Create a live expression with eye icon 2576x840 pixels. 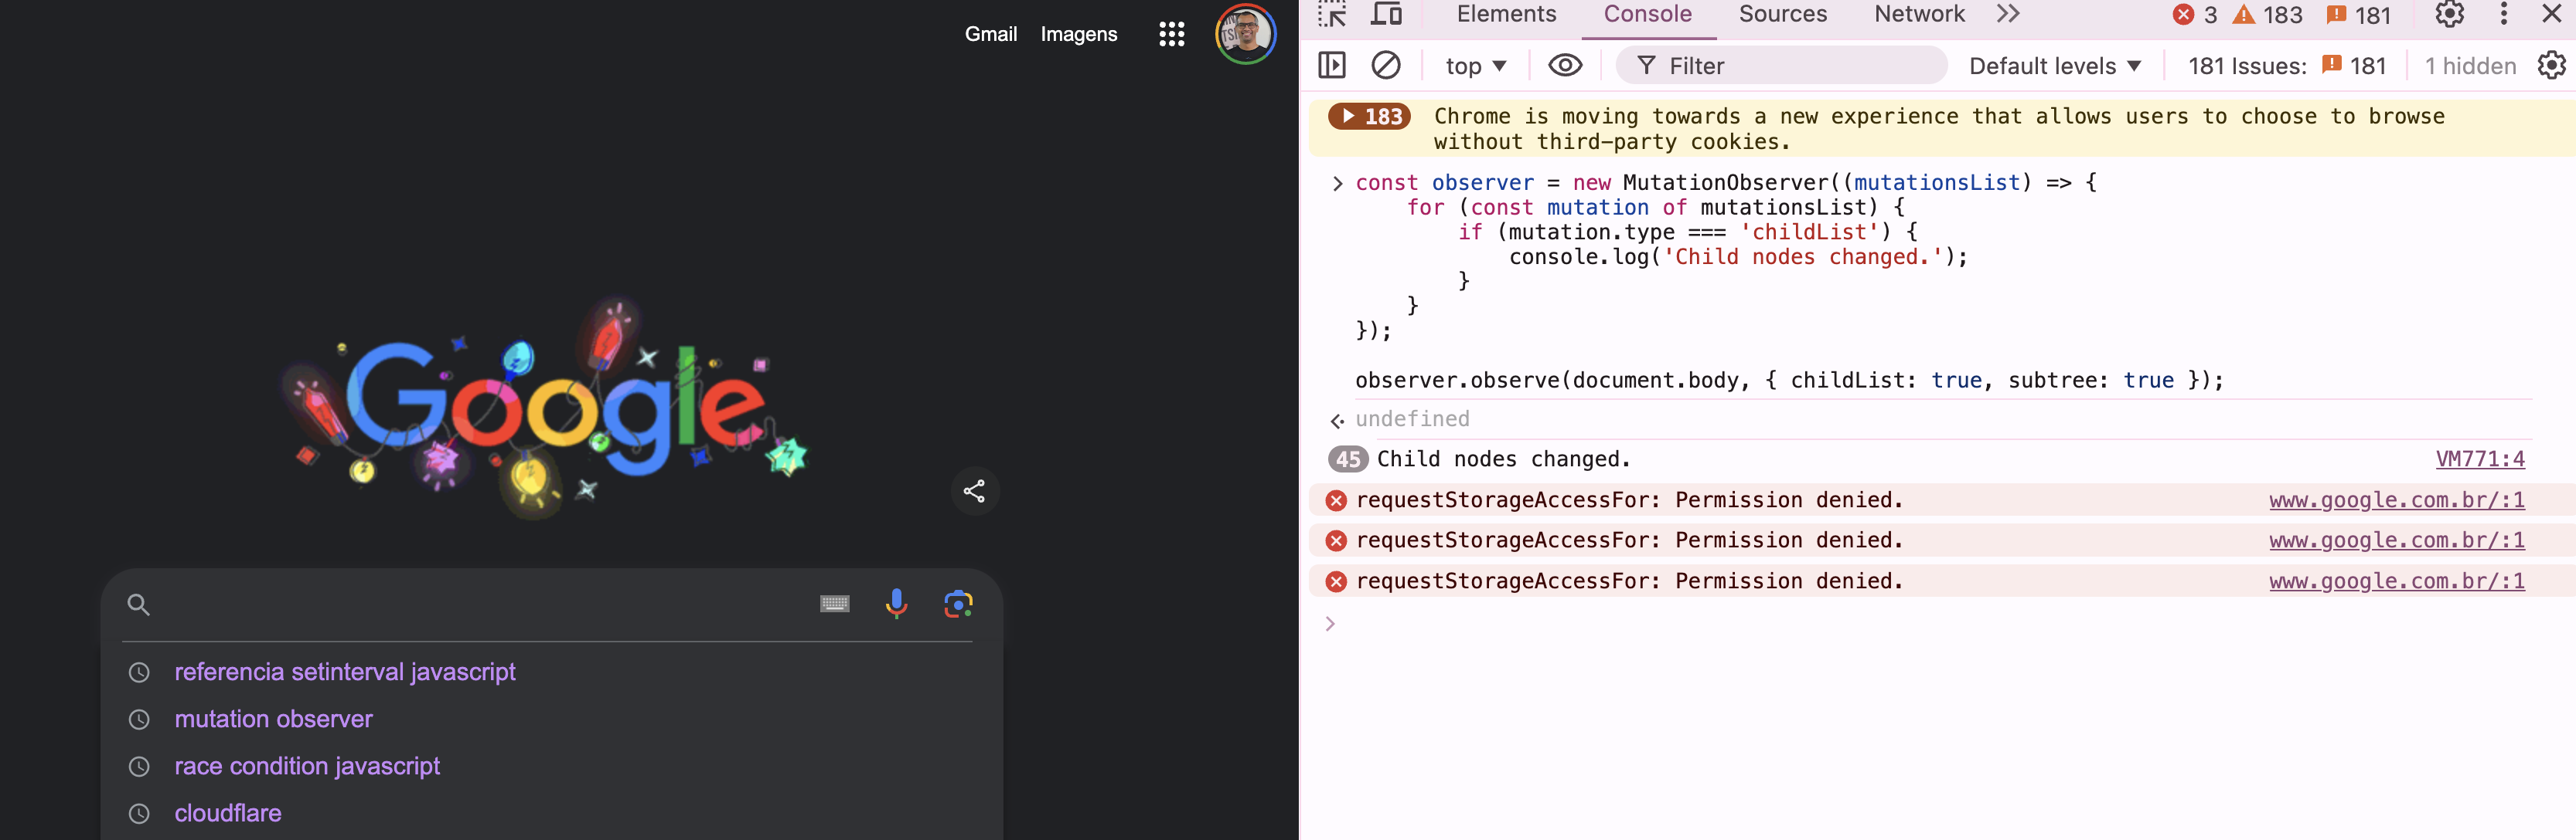[1565, 66]
